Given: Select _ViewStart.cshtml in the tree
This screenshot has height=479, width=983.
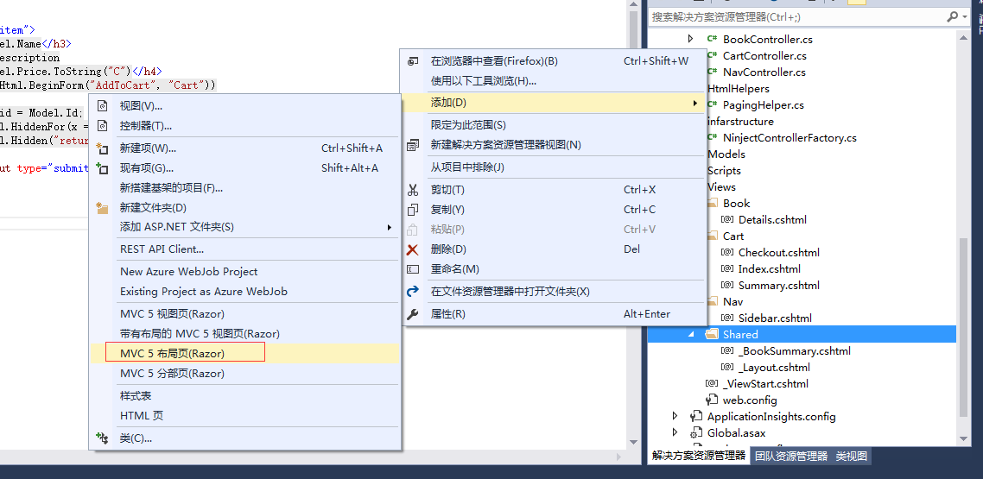Looking at the screenshot, I should (765, 383).
